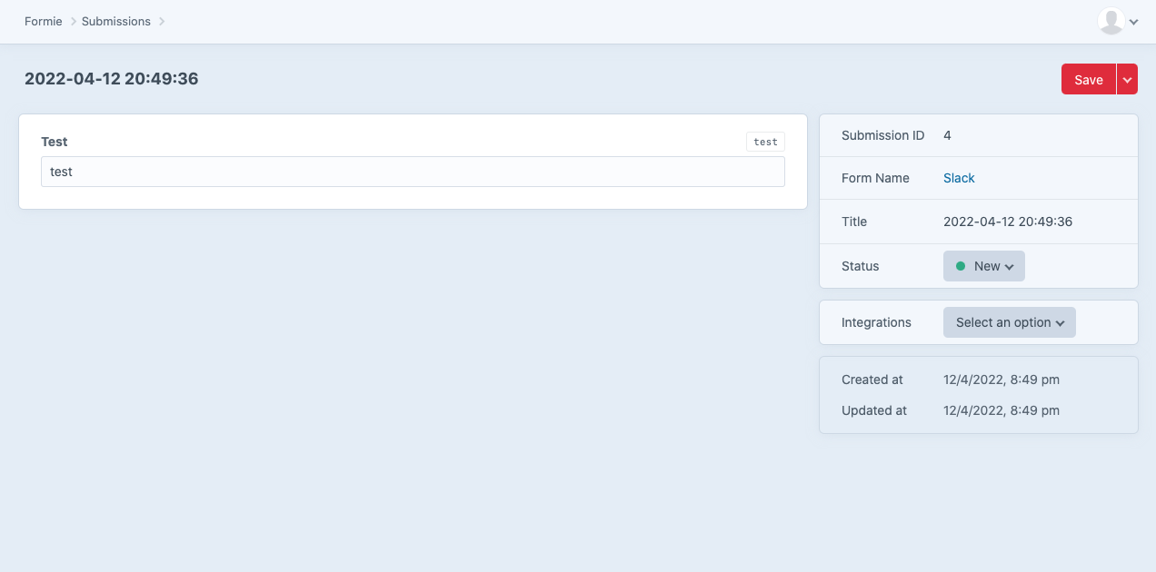Open the Save button split-arrow menu
Viewport: 1156px width, 572px height.
tap(1127, 79)
